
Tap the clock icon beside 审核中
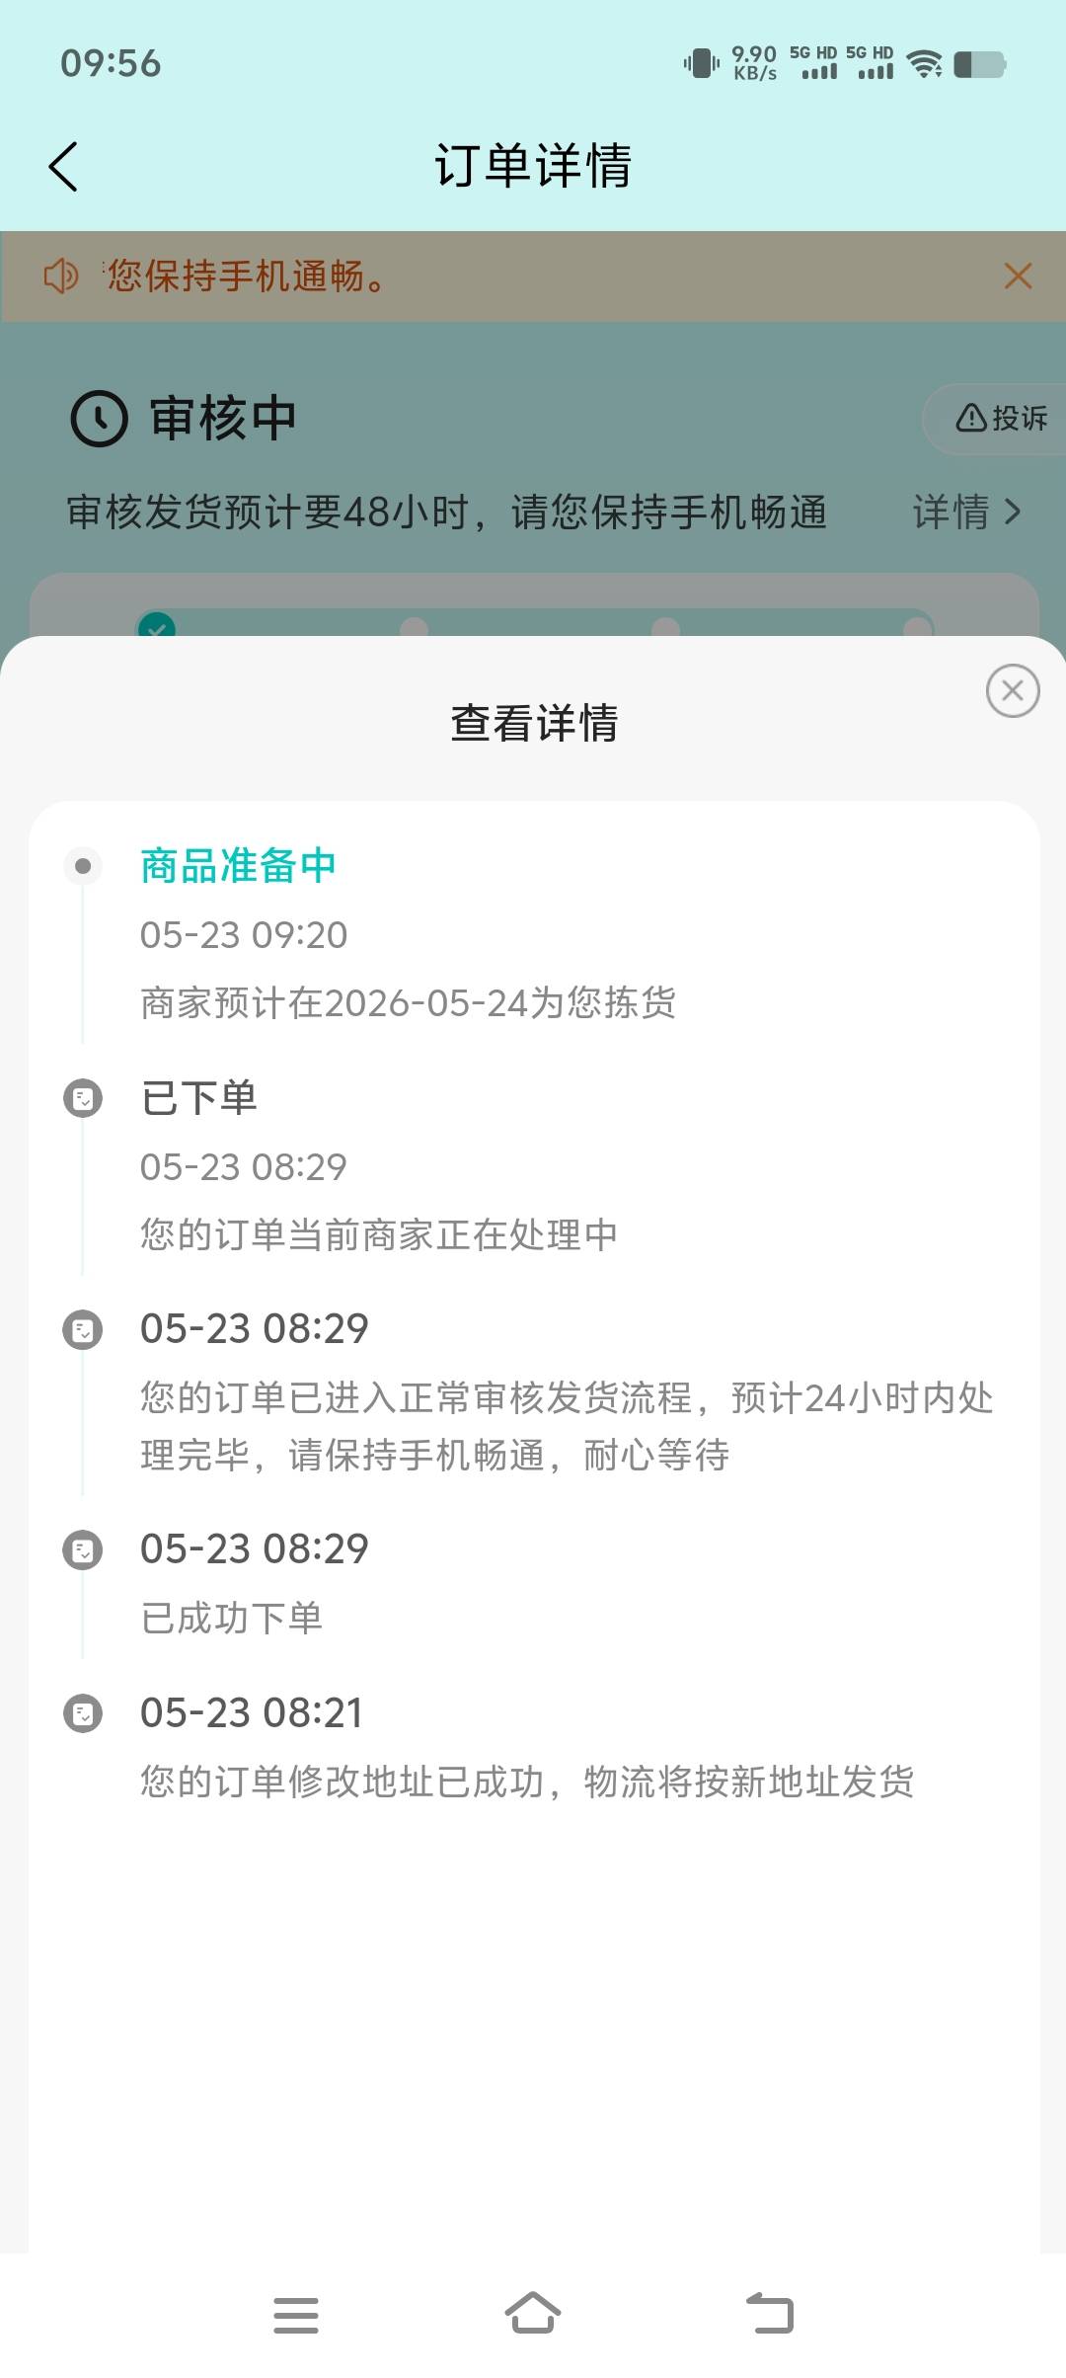click(99, 418)
